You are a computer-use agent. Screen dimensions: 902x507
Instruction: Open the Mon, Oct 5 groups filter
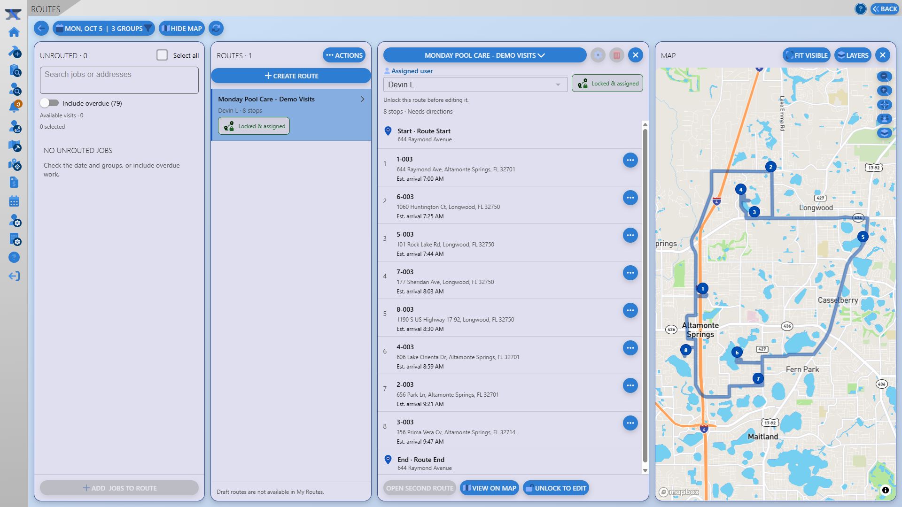pyautogui.click(x=103, y=28)
